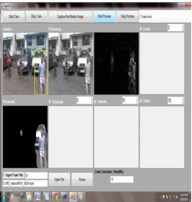Viewport: 192px width, 202px height.
Task: Click Capture the Master Image button
Action: pos(70,17)
